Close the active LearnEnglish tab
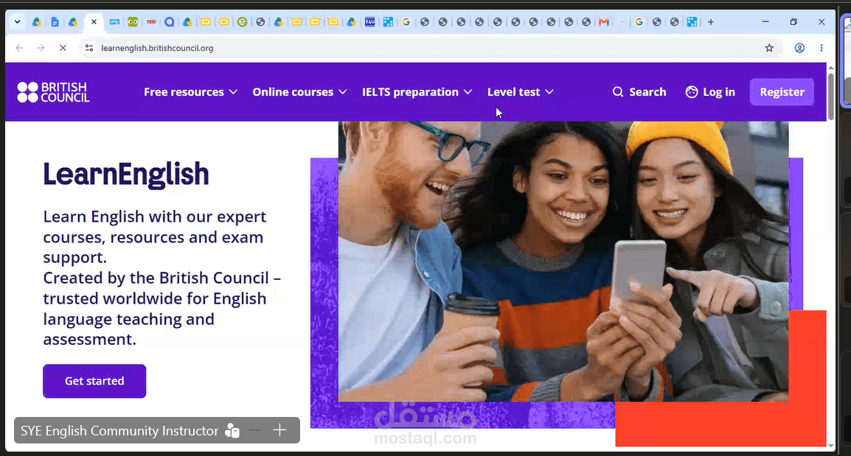Screen dimensions: 851x456 94,22
